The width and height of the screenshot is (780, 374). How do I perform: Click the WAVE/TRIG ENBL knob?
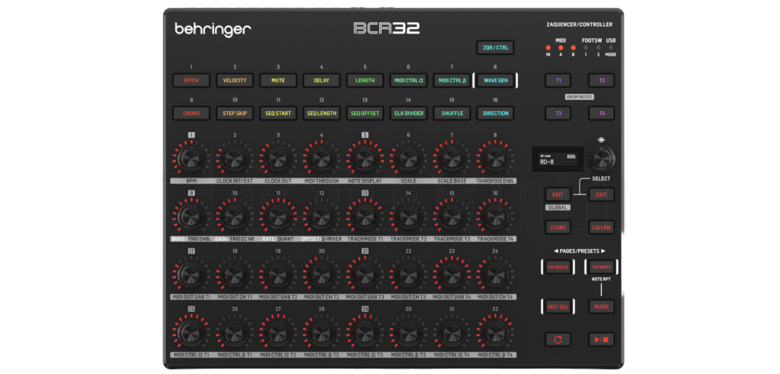(x=191, y=216)
